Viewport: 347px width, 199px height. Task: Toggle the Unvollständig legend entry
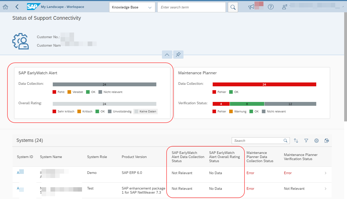pyautogui.click(x=120, y=111)
